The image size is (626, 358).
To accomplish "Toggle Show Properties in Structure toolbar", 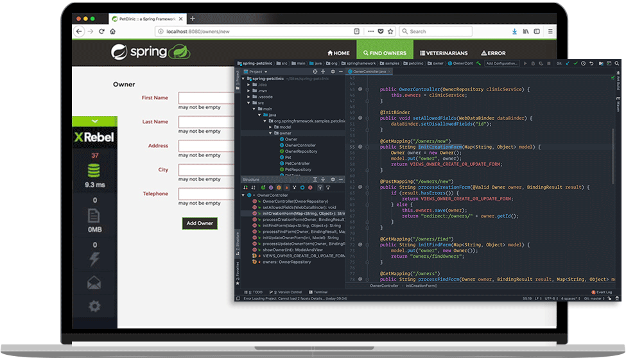I will (271, 187).
